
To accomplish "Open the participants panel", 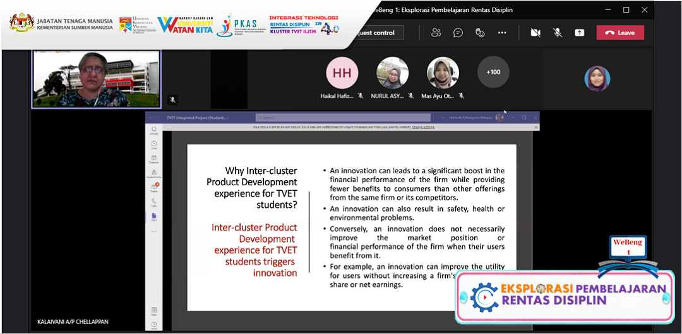I will pyautogui.click(x=436, y=33).
